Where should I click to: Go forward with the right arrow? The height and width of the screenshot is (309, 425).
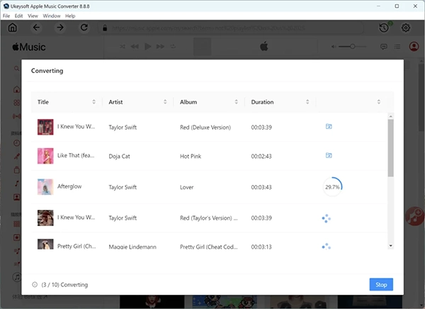click(x=60, y=28)
